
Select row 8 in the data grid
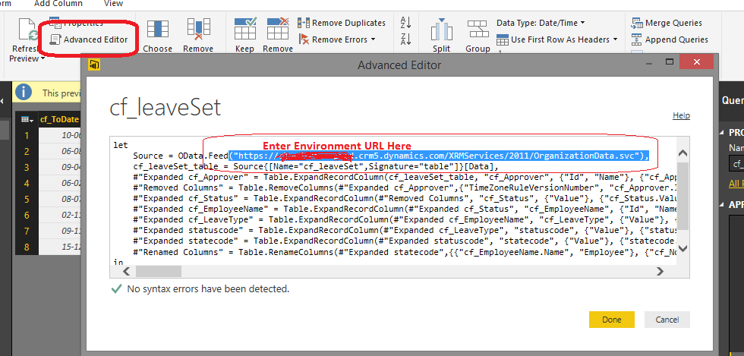27,247
